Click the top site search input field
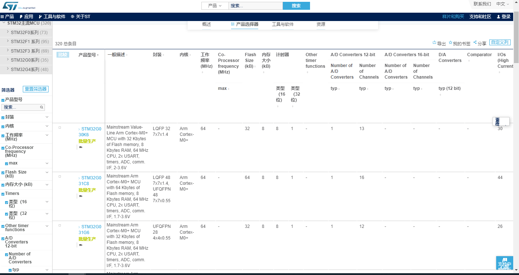This screenshot has width=519, height=275. (255, 6)
